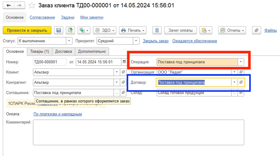Image resolution: width=280 pixels, height=156 pixels.
Task: Click inside the Комментарий text field
Action: pyautogui.click(x=138, y=132)
